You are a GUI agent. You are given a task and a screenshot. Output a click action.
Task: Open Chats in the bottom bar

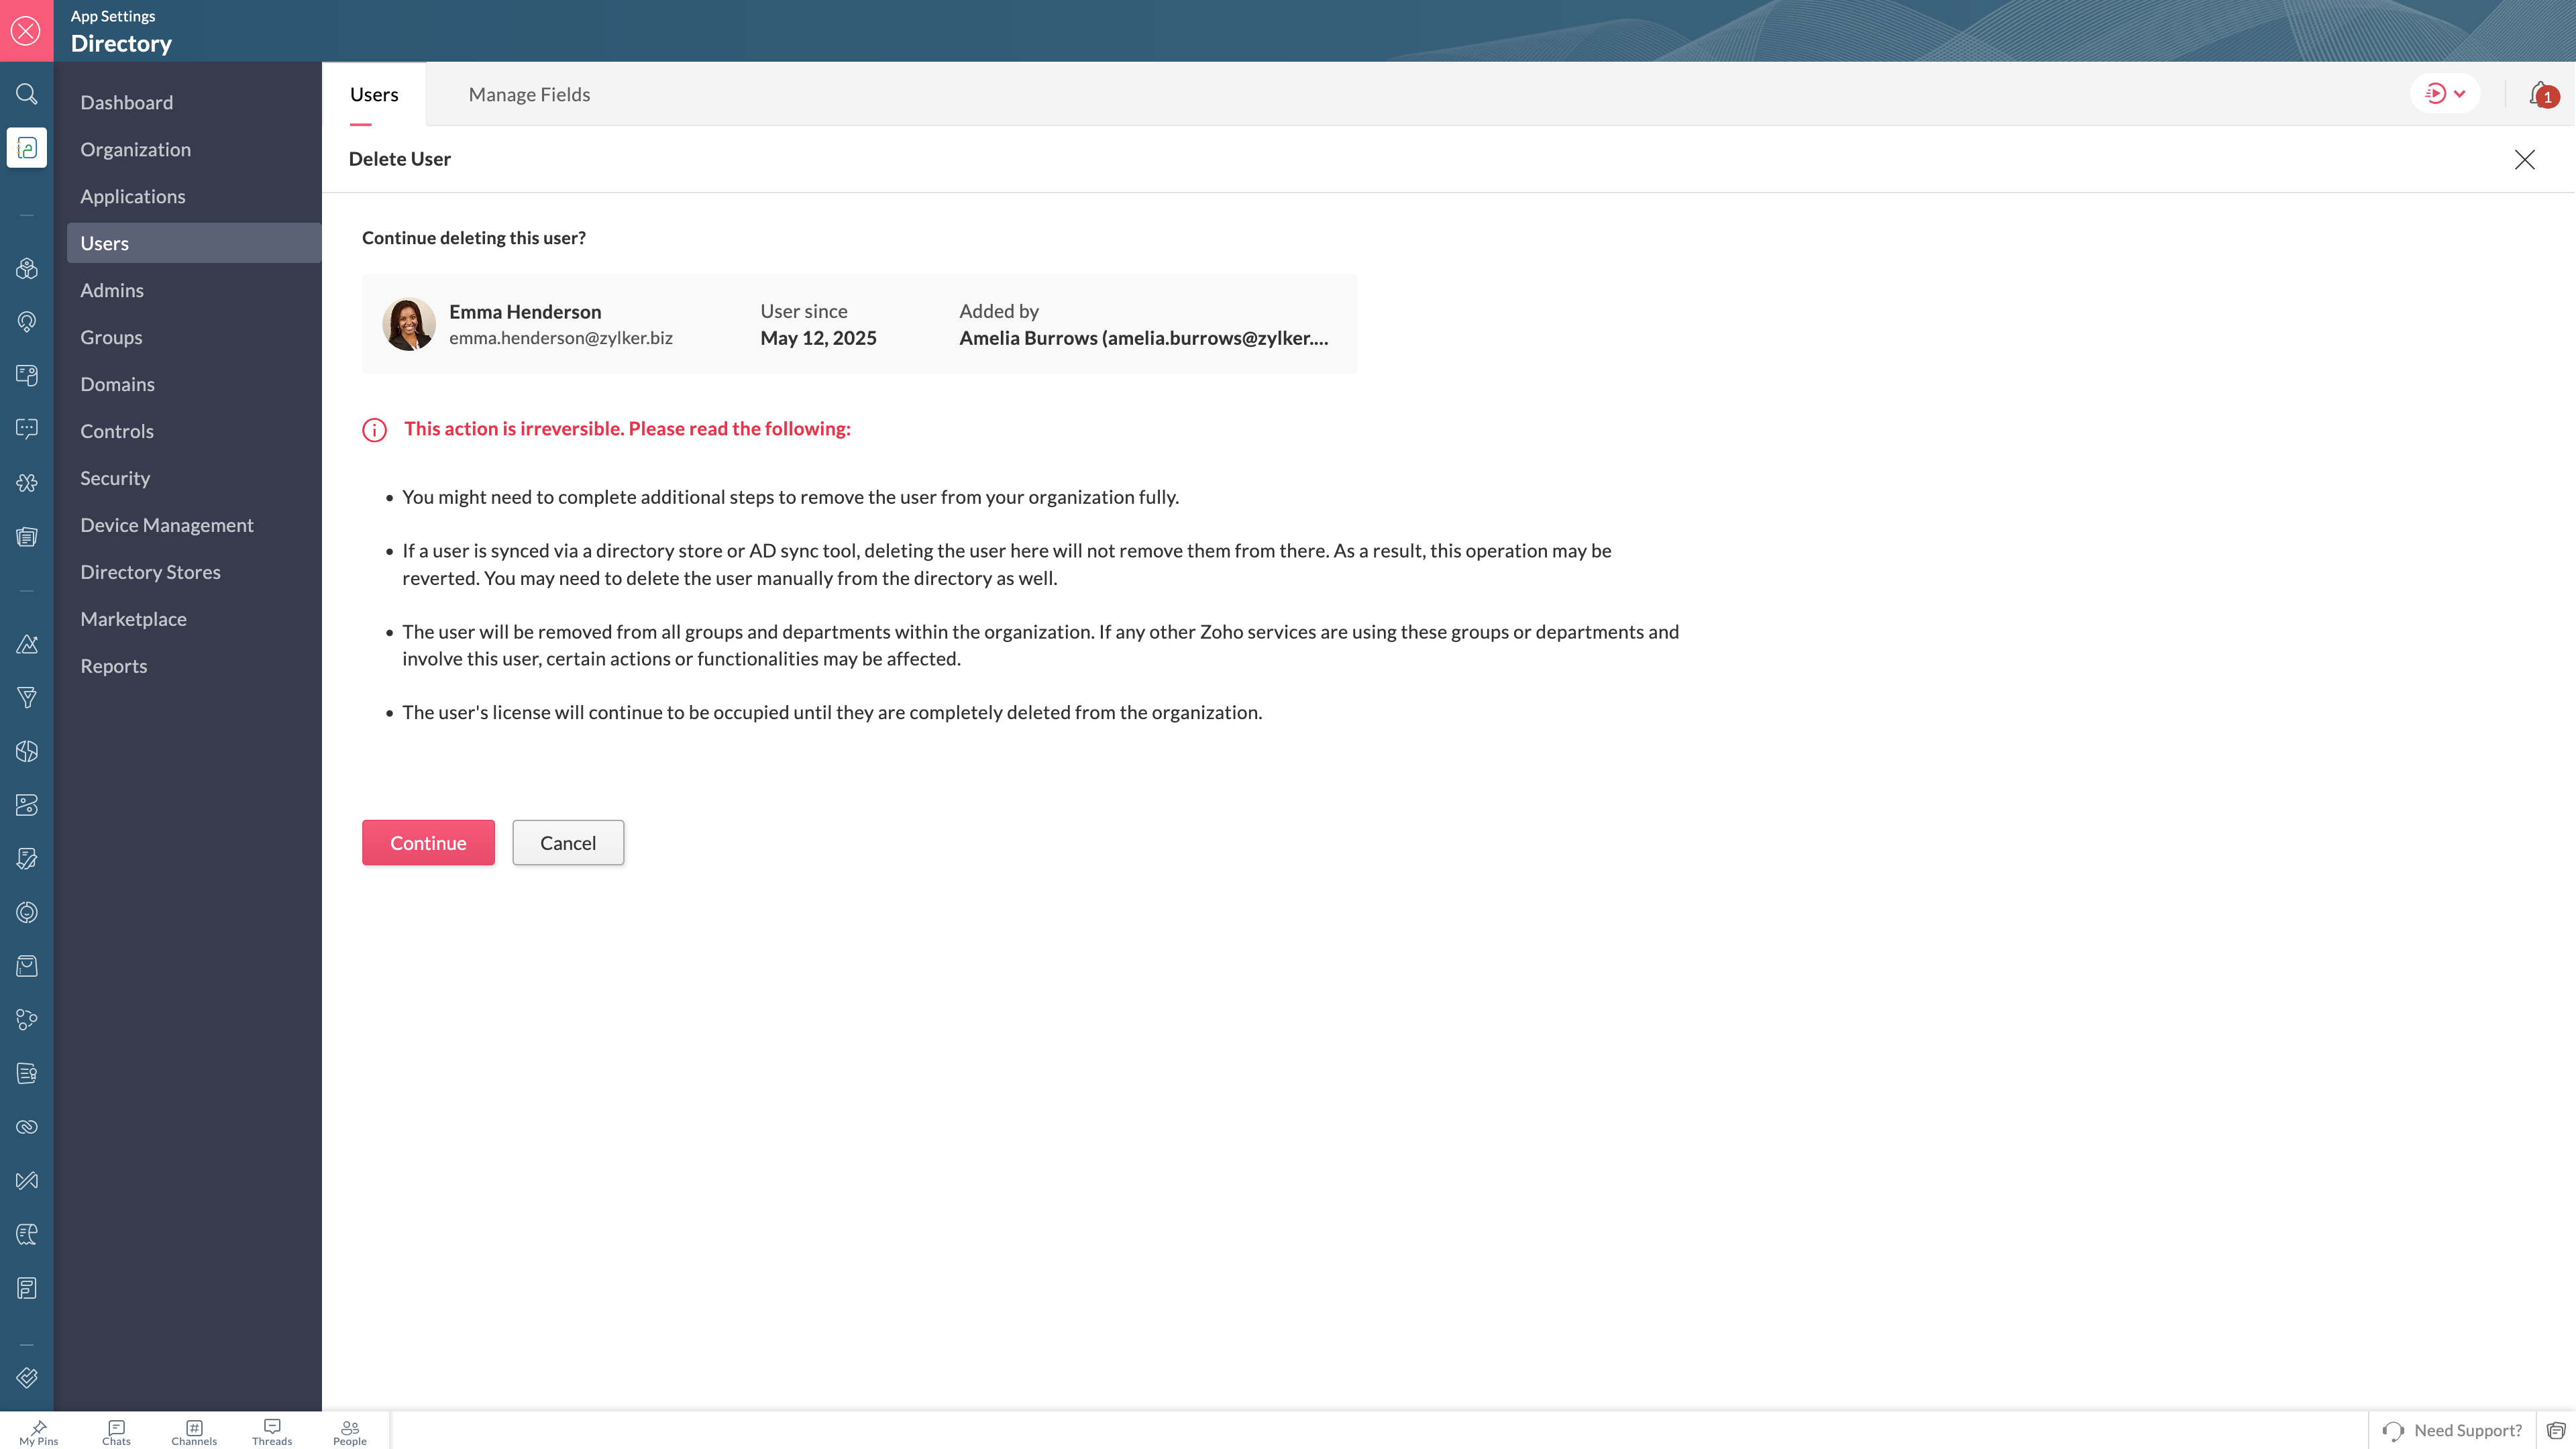pyautogui.click(x=116, y=1432)
